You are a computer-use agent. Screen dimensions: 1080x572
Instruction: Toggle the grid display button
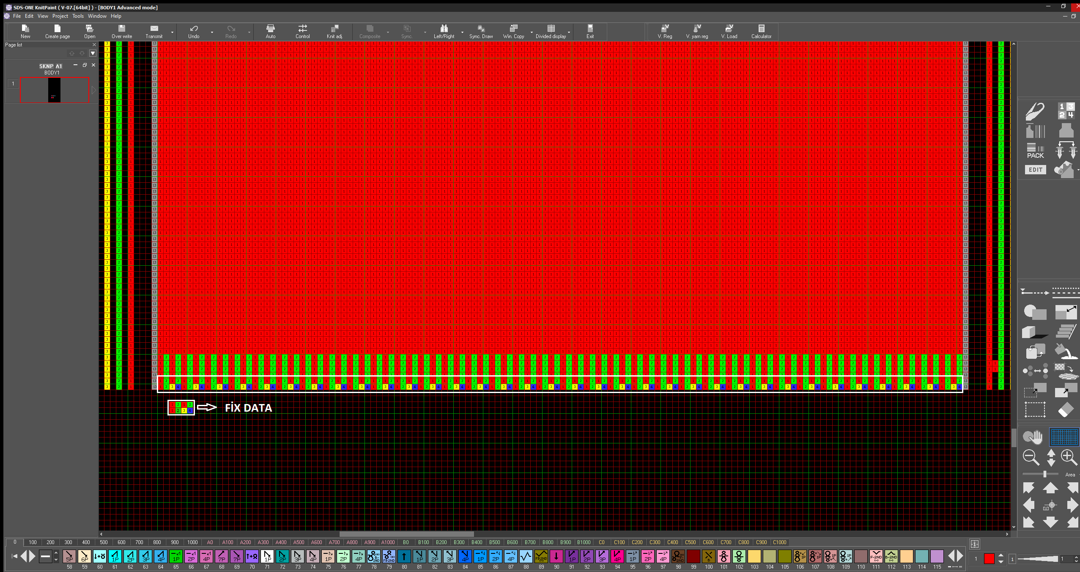[1064, 437]
